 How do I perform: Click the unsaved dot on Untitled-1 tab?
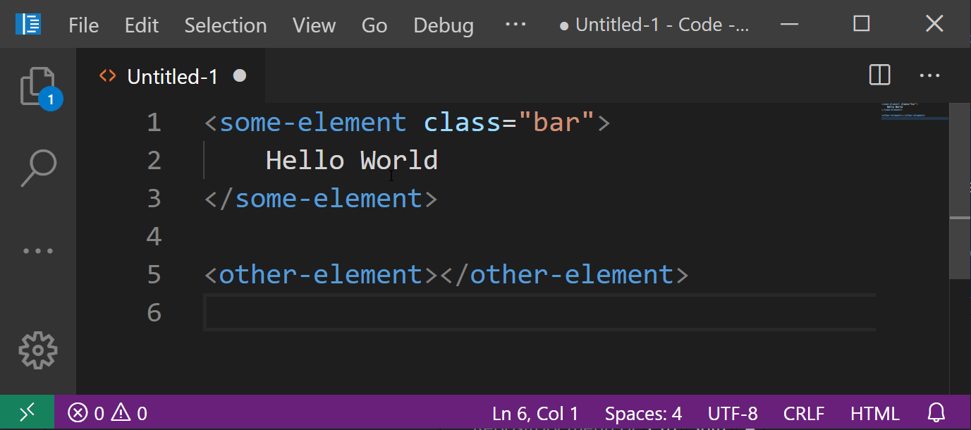point(240,75)
